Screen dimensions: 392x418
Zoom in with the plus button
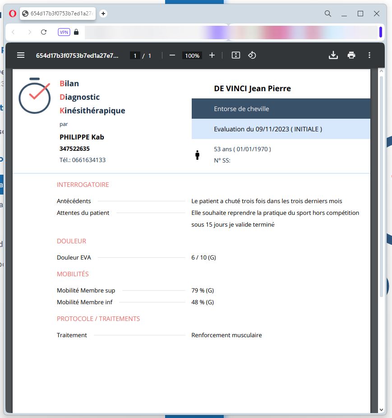pyautogui.click(x=212, y=55)
